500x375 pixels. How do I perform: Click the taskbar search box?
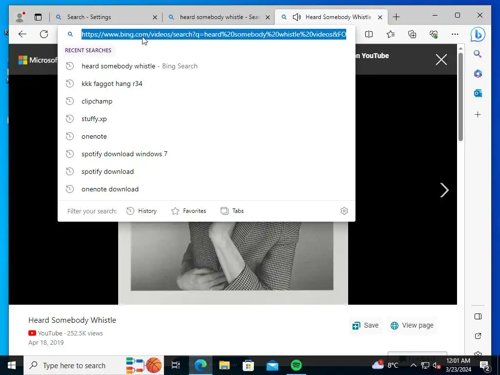coord(94,365)
